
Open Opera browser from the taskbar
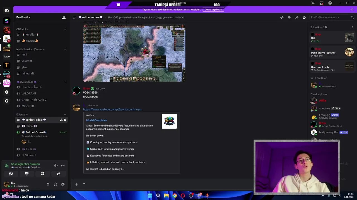pyautogui.click(x=183, y=196)
